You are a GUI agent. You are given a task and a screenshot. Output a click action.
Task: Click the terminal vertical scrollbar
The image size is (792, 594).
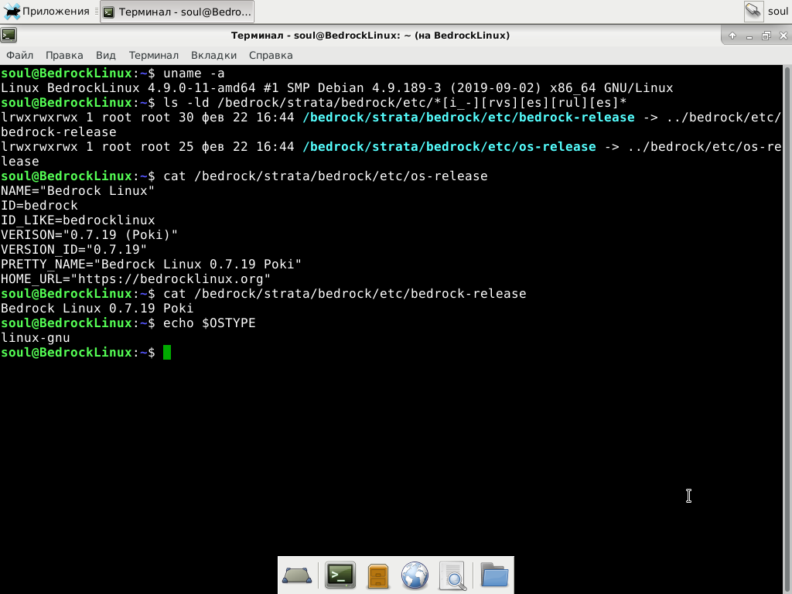pyautogui.click(x=787, y=328)
